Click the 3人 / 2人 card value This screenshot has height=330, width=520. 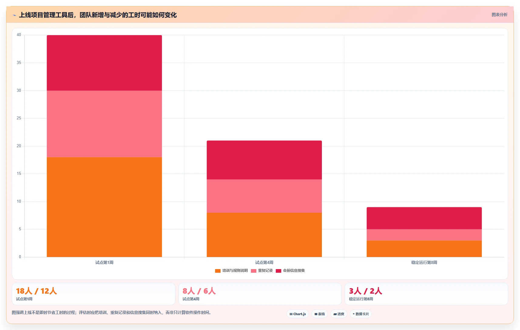[365, 291]
